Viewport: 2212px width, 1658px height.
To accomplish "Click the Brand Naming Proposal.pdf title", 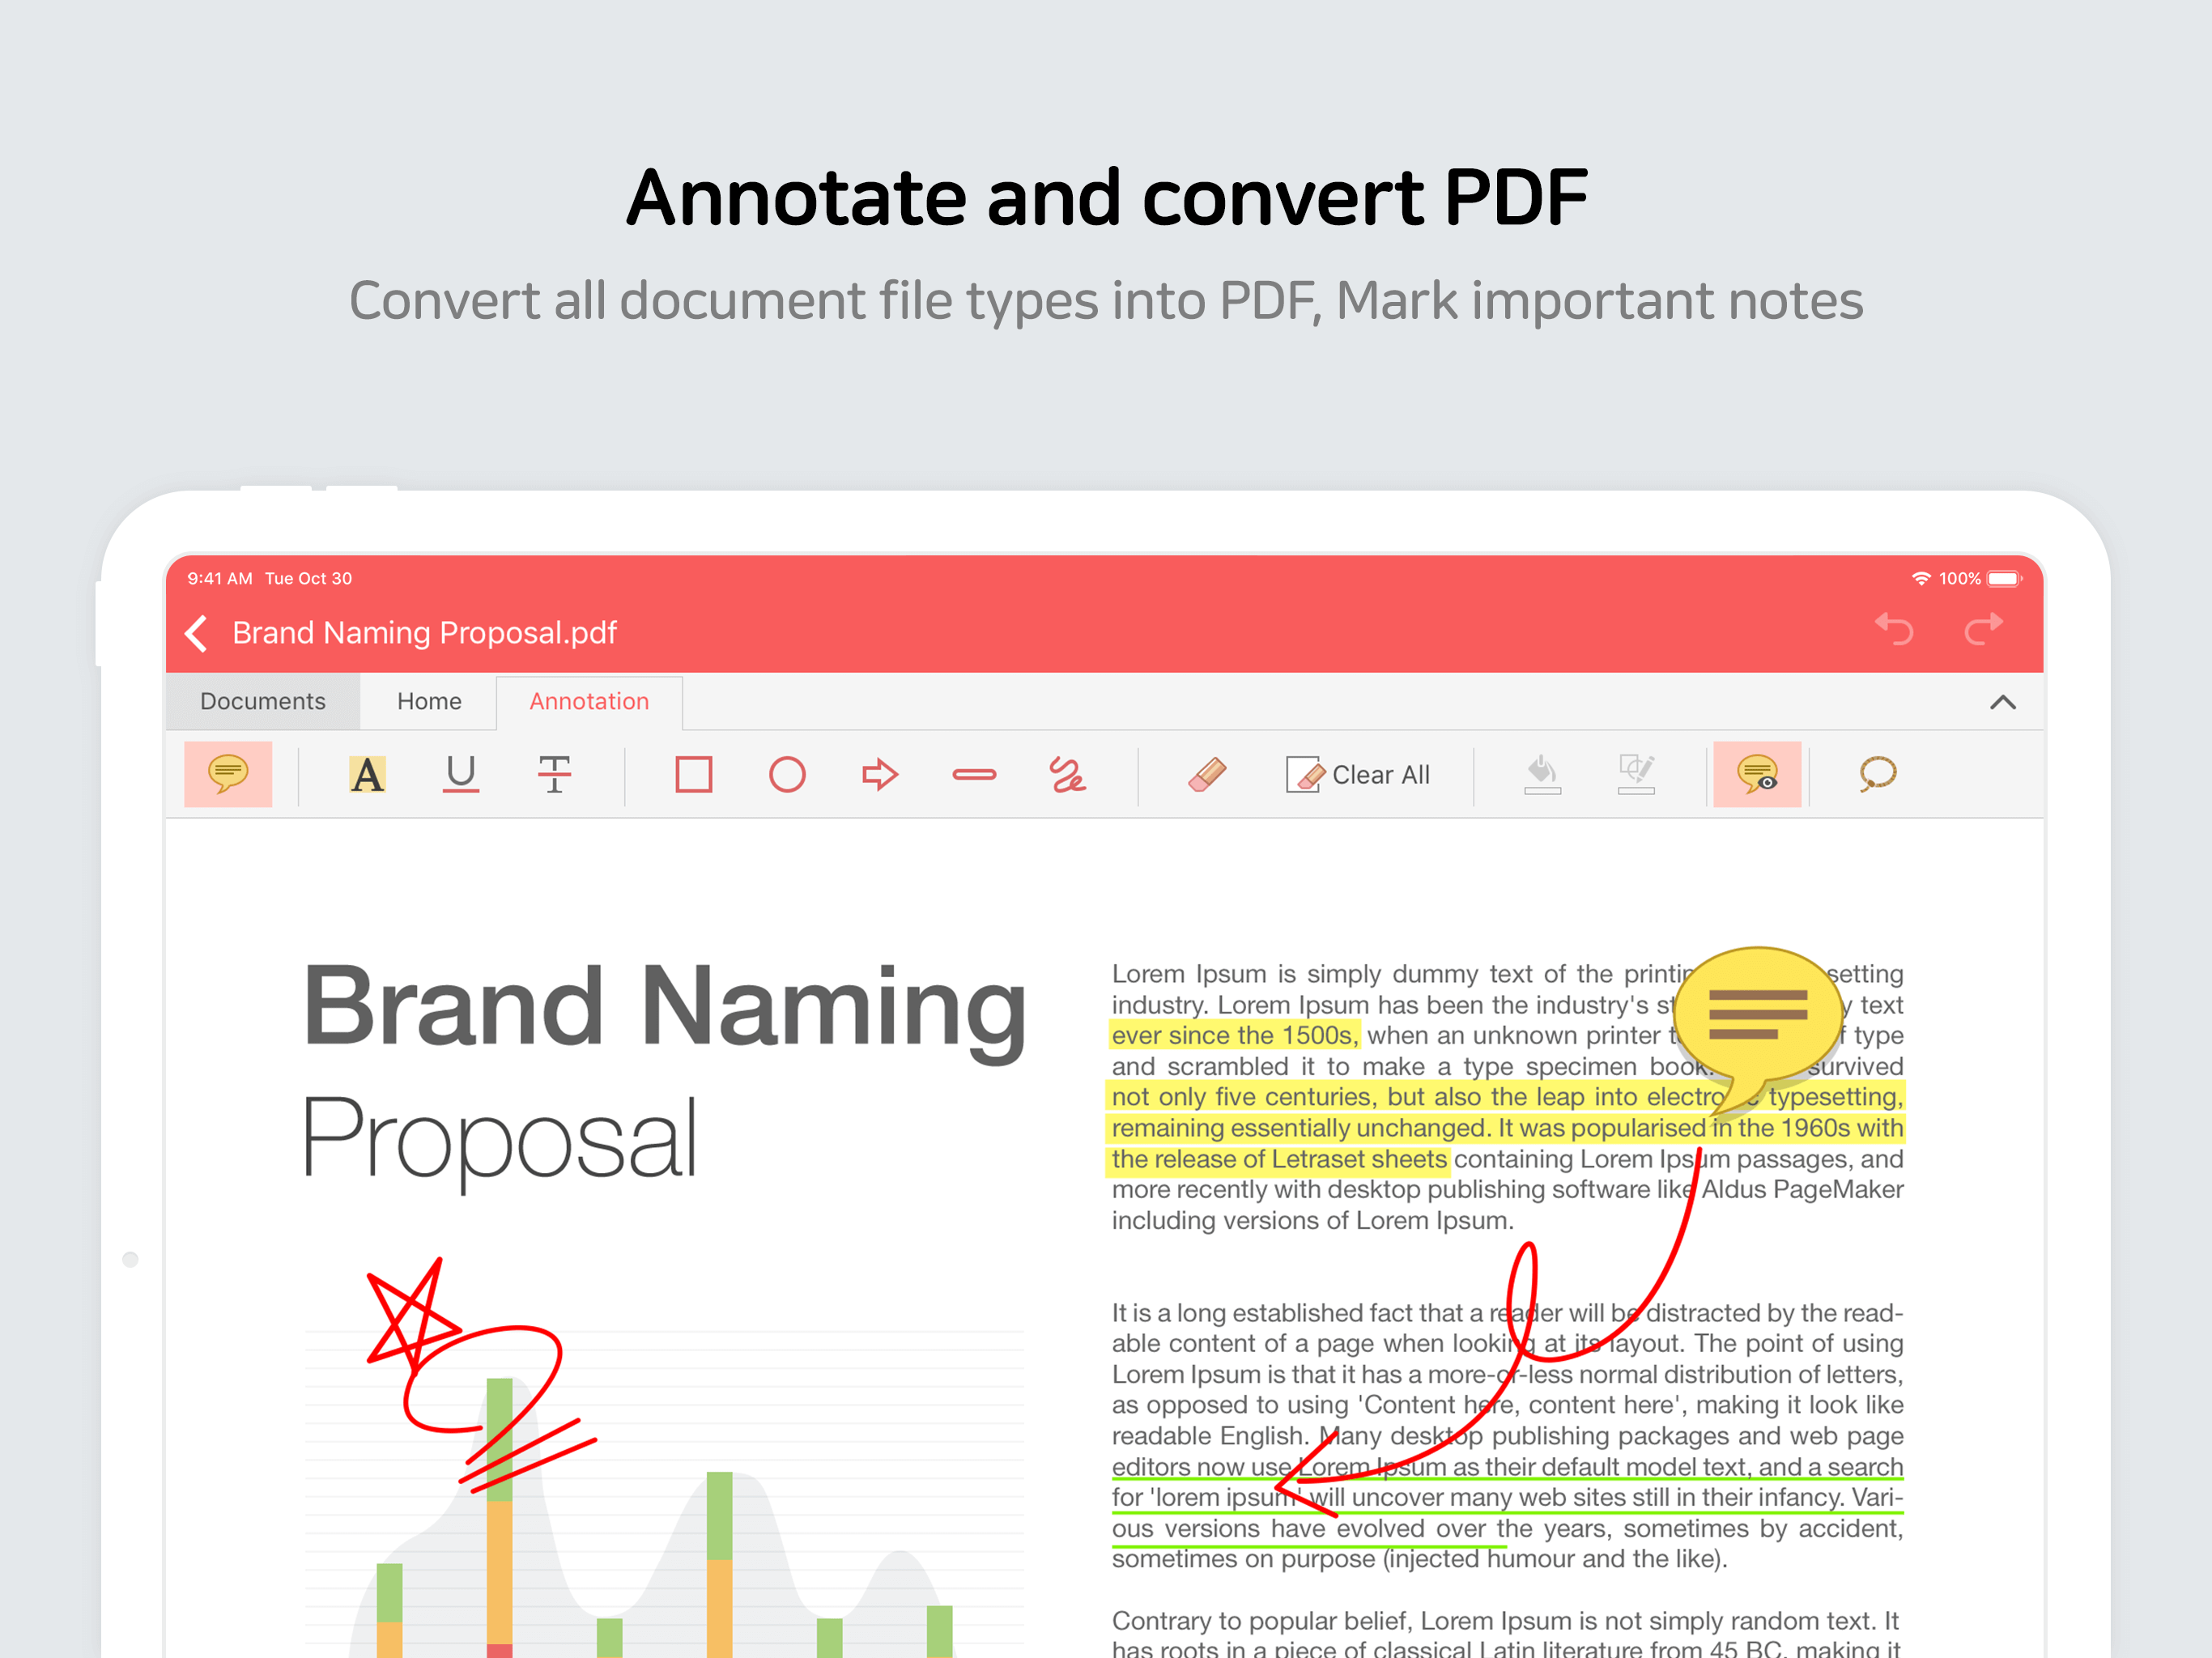I will pos(424,633).
